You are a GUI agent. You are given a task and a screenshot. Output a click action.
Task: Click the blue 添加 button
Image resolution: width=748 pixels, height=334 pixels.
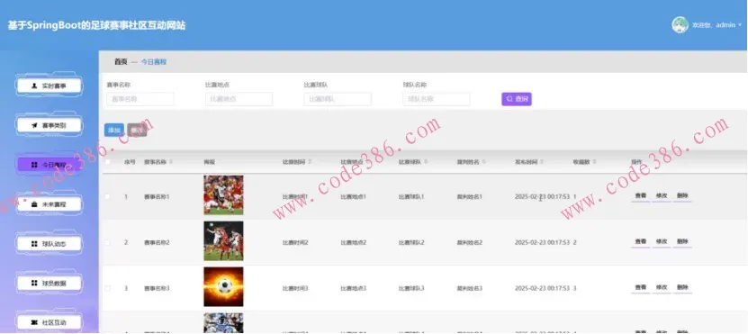[114, 131]
